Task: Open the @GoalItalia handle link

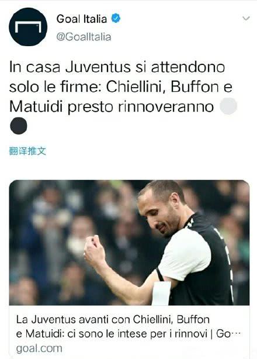Action: pos(84,37)
